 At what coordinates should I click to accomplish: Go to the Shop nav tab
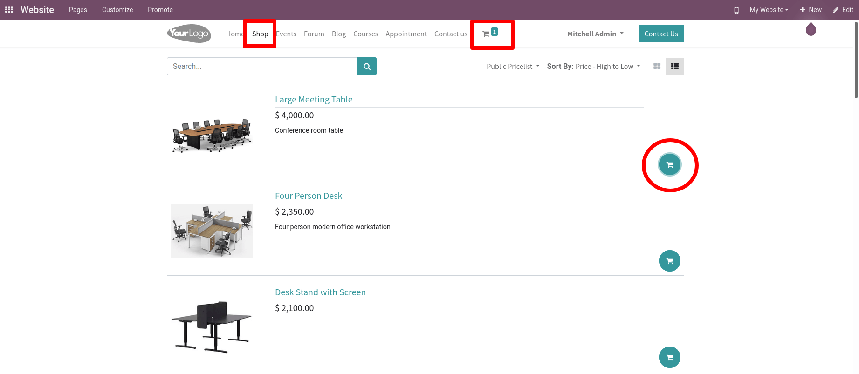(x=260, y=34)
